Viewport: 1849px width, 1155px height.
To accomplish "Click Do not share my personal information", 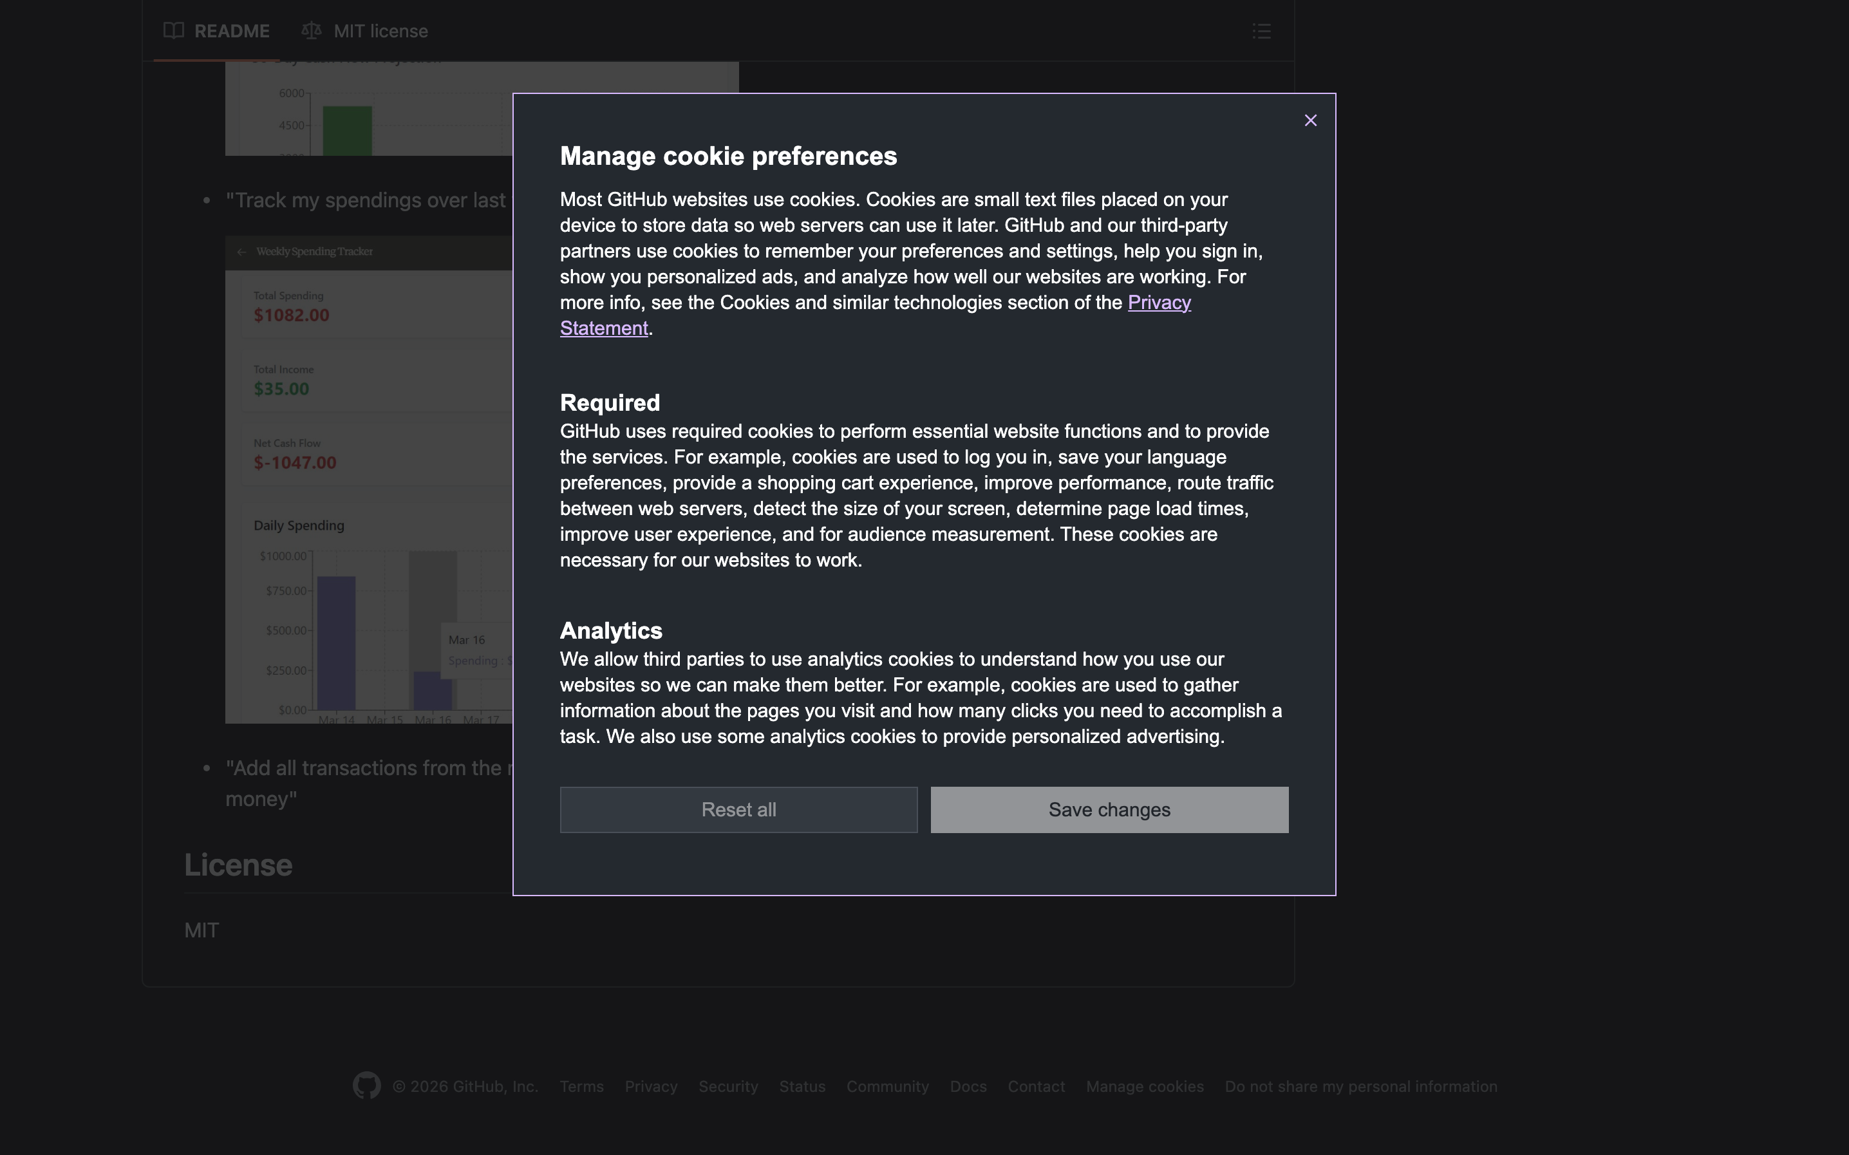I will (x=1360, y=1086).
